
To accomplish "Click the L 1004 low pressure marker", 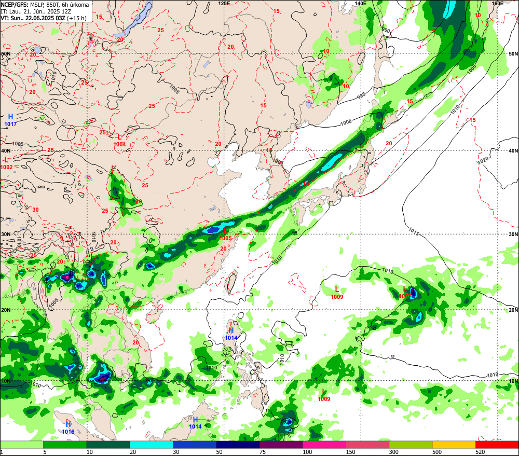I will [119, 141].
